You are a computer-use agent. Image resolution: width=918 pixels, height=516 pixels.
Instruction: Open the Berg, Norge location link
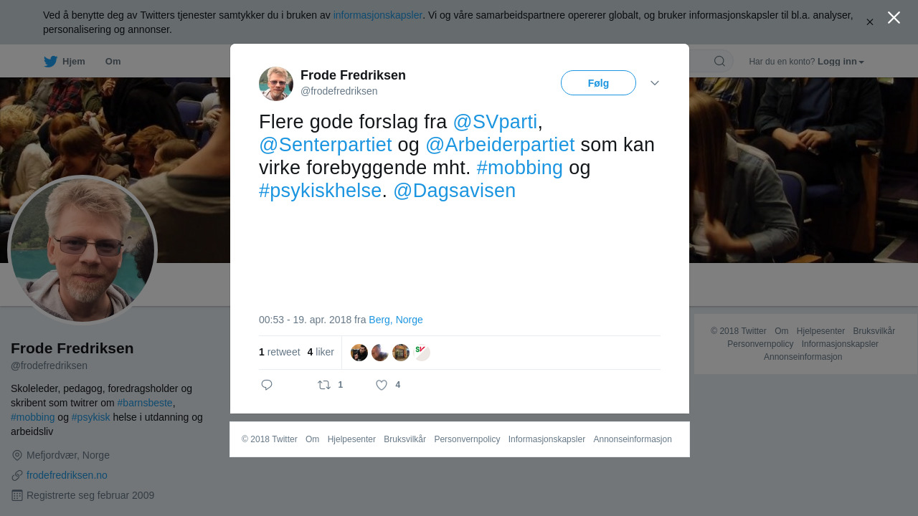396,320
